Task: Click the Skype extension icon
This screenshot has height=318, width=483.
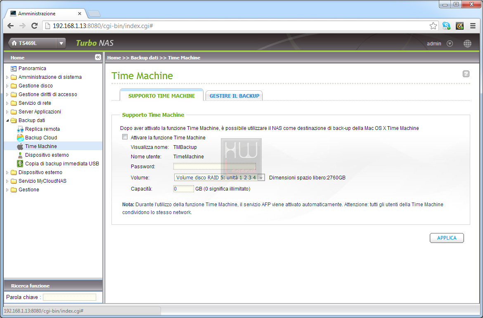Action: [446, 26]
